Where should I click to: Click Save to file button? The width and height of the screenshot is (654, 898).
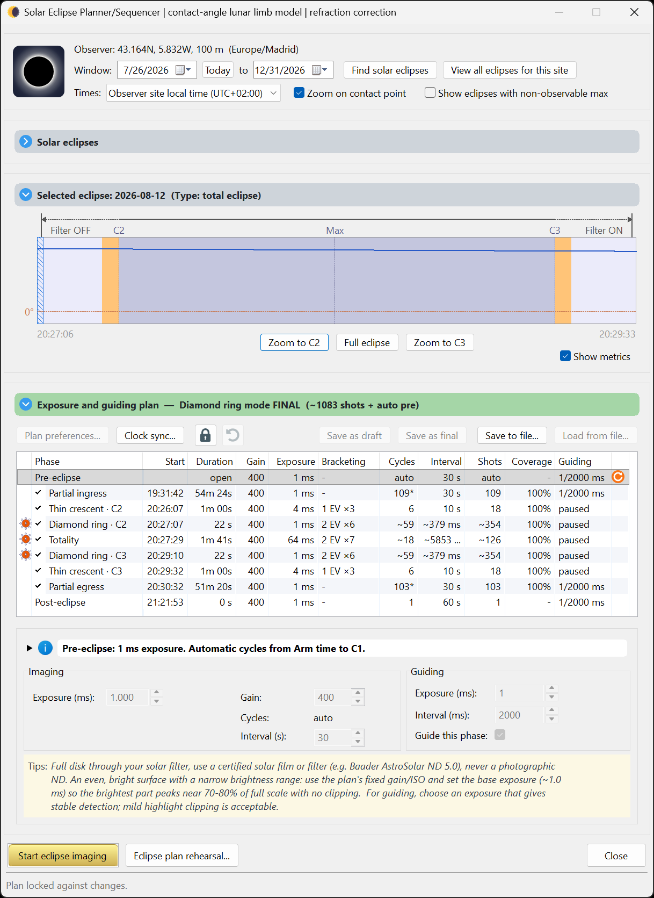(512, 435)
